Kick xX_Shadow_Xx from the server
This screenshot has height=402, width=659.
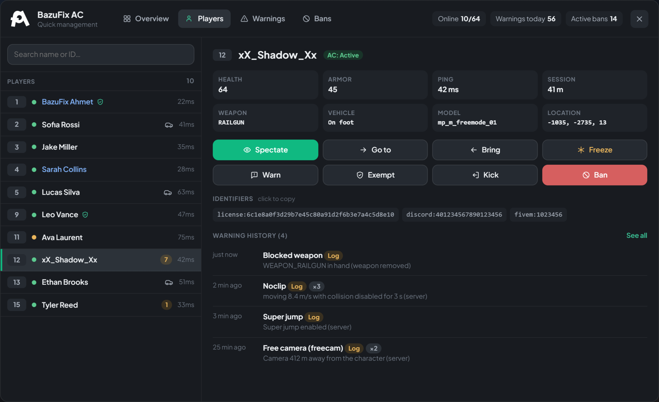(485, 175)
